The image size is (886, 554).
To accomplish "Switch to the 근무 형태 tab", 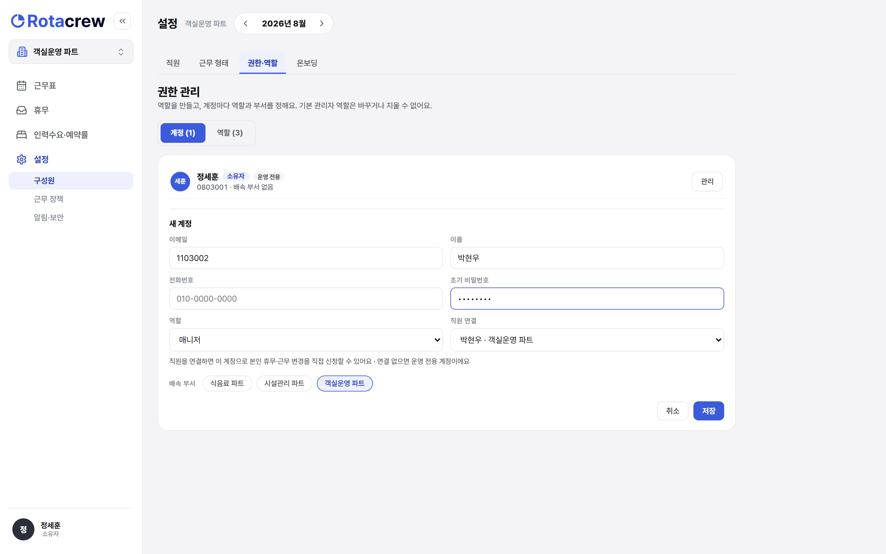I will click(214, 63).
